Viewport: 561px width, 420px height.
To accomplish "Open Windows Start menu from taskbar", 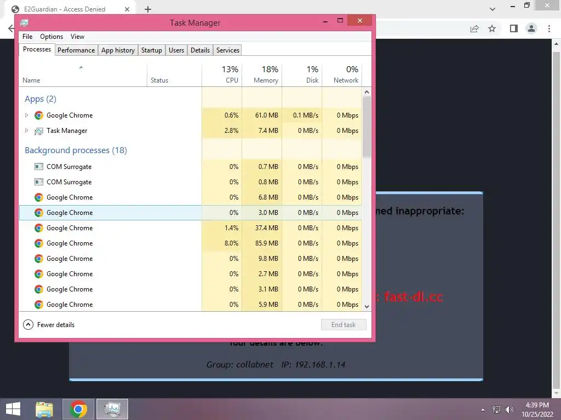I will coord(13,409).
